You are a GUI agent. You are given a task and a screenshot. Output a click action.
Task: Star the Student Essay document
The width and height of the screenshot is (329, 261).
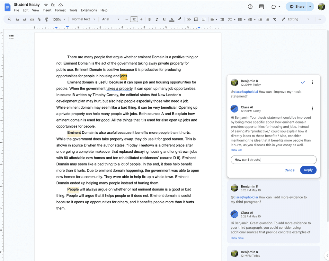coord(46,5)
